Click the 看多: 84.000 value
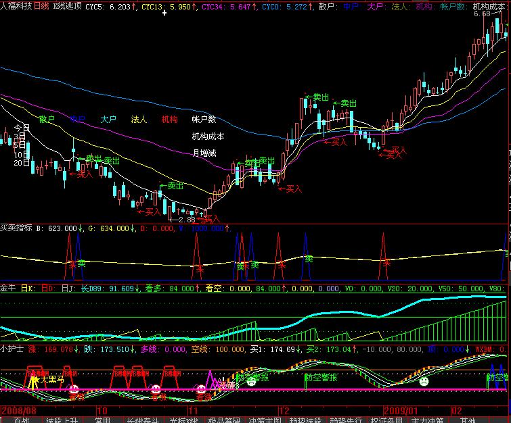The image size is (511, 423). coord(173,289)
